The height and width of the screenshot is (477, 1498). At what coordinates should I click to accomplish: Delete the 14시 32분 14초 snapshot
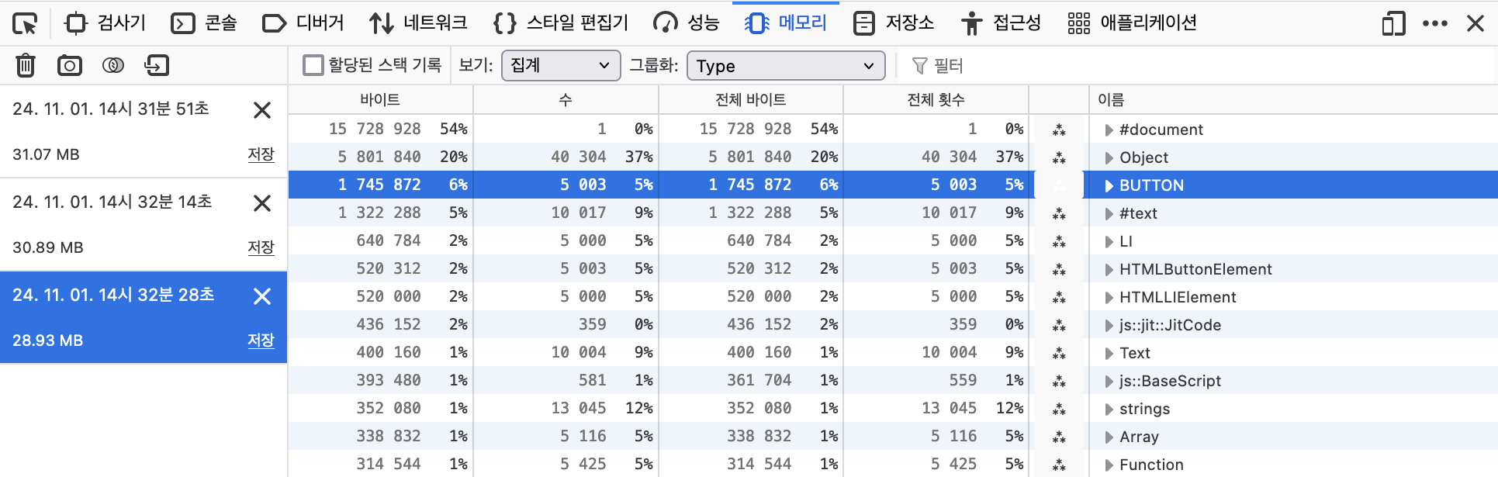coord(262,203)
